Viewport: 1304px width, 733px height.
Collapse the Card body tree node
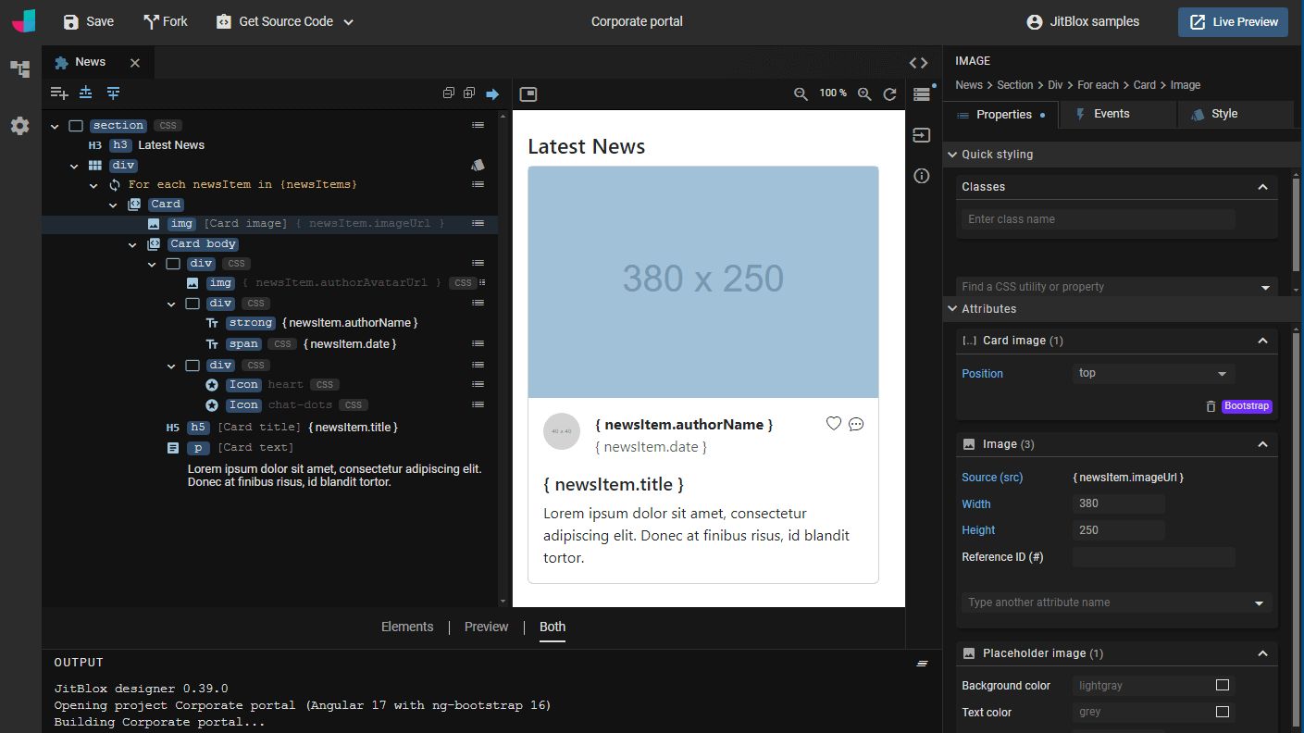(132, 243)
